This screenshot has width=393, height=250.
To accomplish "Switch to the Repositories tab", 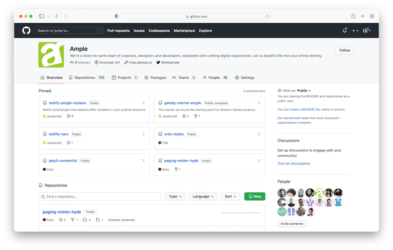I will click(x=87, y=78).
